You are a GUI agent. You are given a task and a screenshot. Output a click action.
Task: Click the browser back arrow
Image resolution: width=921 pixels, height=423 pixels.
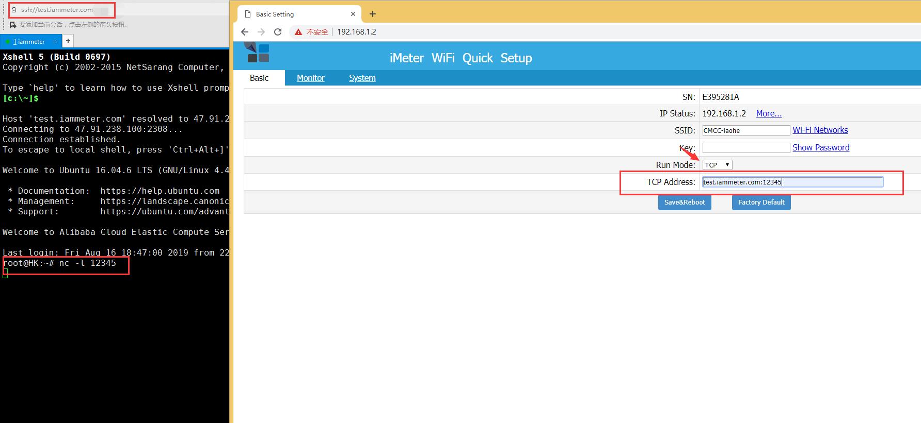245,32
